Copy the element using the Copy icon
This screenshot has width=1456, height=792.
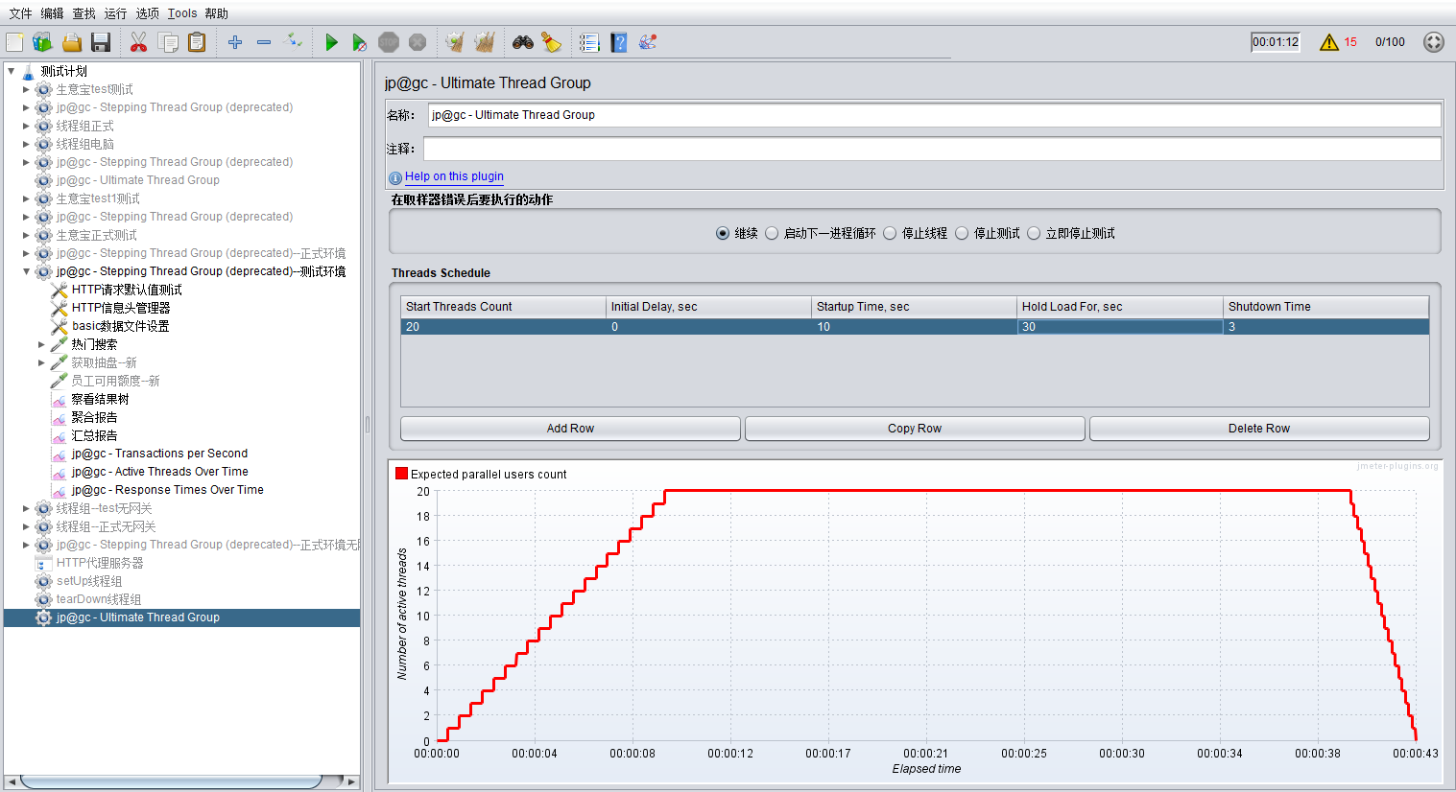168,42
